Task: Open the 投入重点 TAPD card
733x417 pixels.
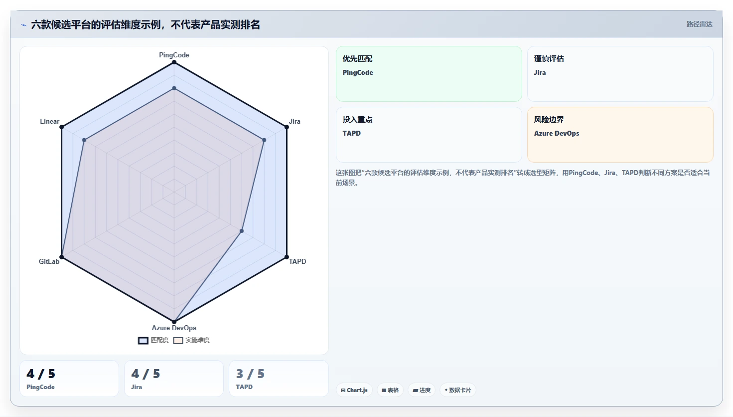Action: pos(429,135)
